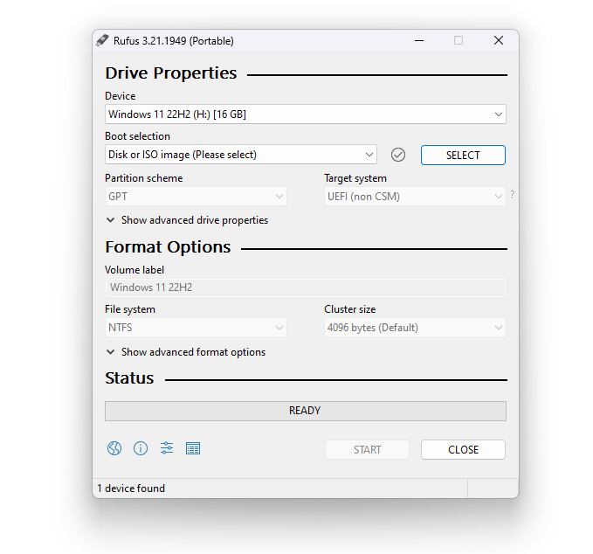The image size is (593, 554).
Task: Click the Volume label text field
Action: [x=306, y=287]
